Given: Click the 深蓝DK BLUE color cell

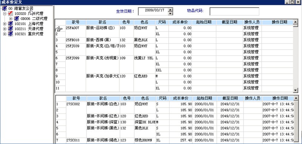Looking at the screenshot, I should click(x=145, y=122).
